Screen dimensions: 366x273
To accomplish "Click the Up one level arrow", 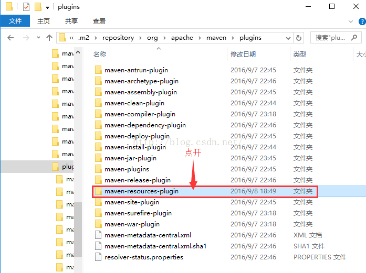I will [x=49, y=38].
